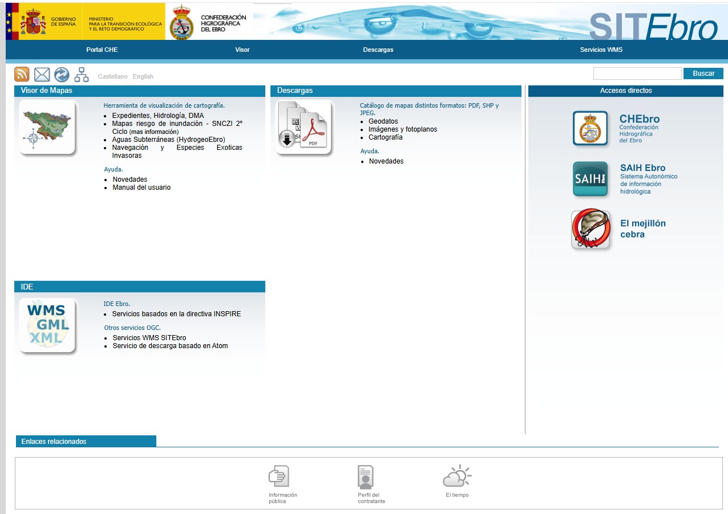This screenshot has width=728, height=514.
Task: Click the Buscar button
Action: tap(703, 74)
